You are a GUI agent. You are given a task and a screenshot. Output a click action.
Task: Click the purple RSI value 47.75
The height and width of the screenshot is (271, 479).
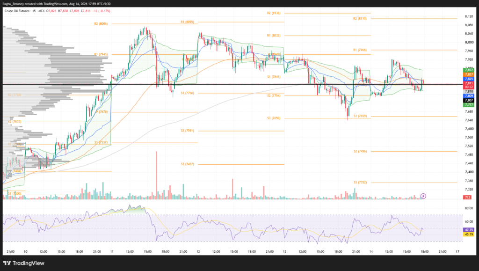tap(469, 230)
